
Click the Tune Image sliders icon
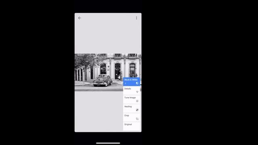[137, 101]
